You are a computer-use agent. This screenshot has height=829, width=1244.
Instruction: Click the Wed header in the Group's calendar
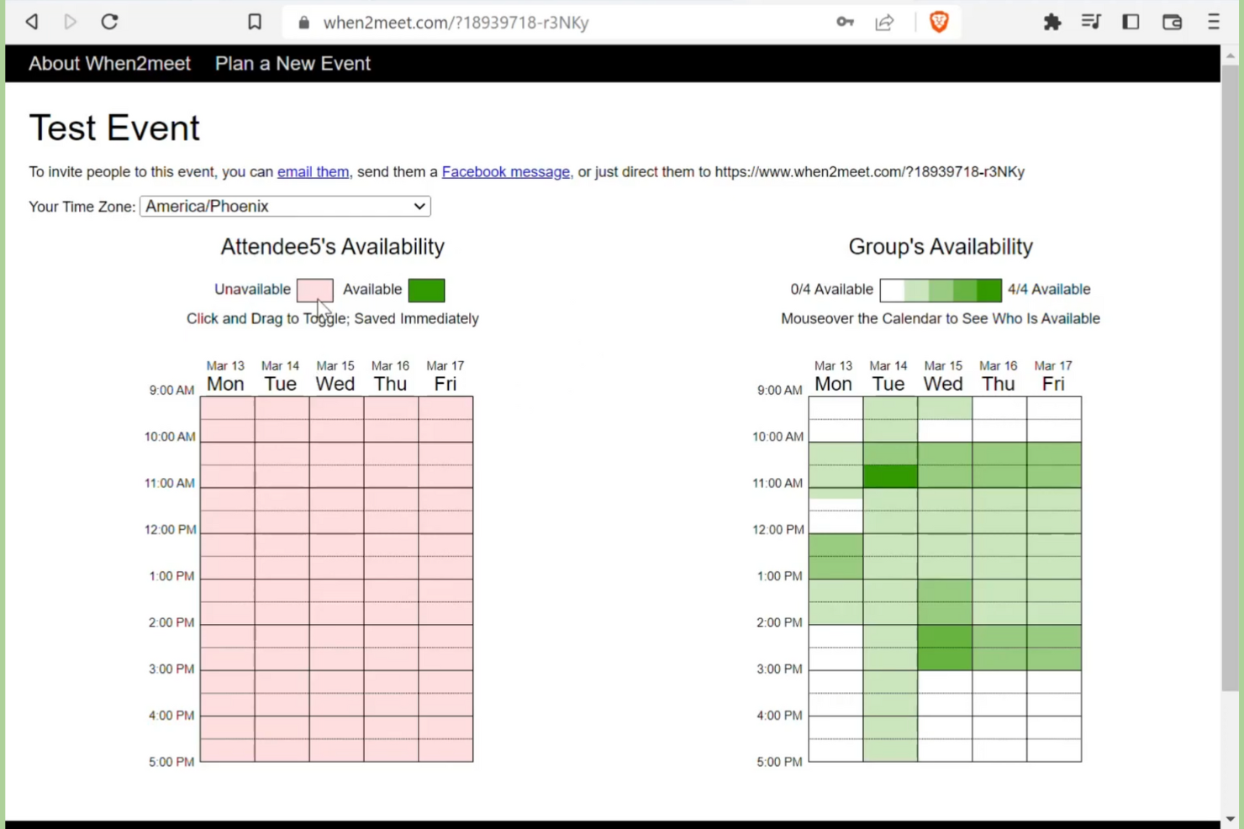943,384
